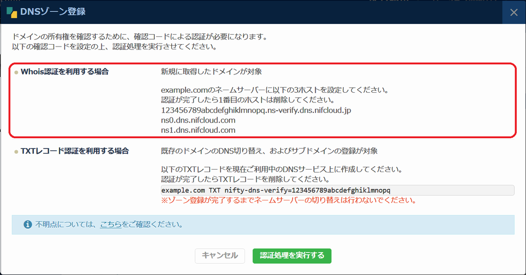Click the 認証処理を実行する button

pyautogui.click(x=292, y=255)
